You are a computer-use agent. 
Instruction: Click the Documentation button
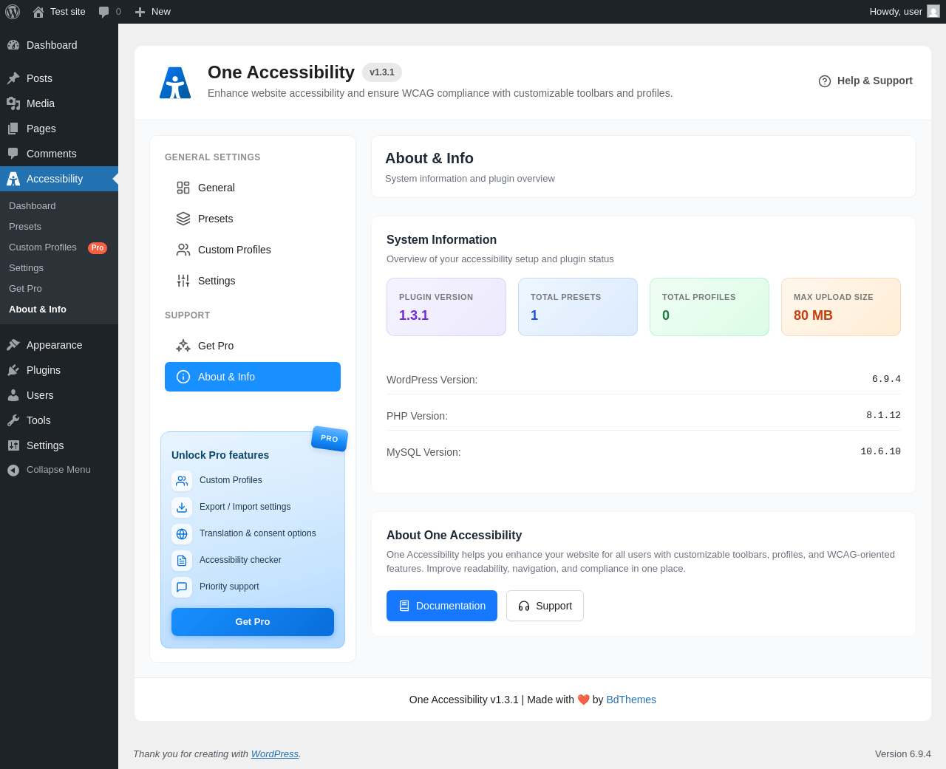pos(442,606)
